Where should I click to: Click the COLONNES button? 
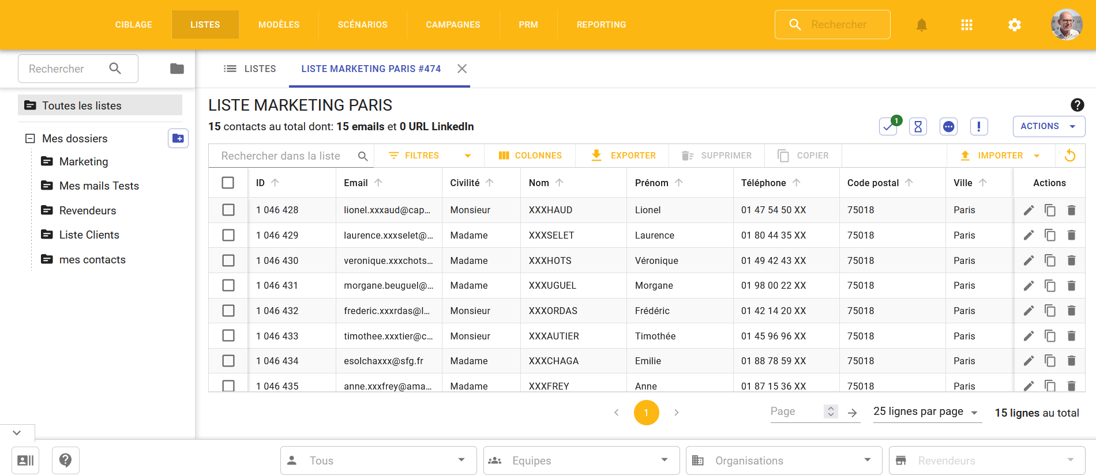coord(530,156)
